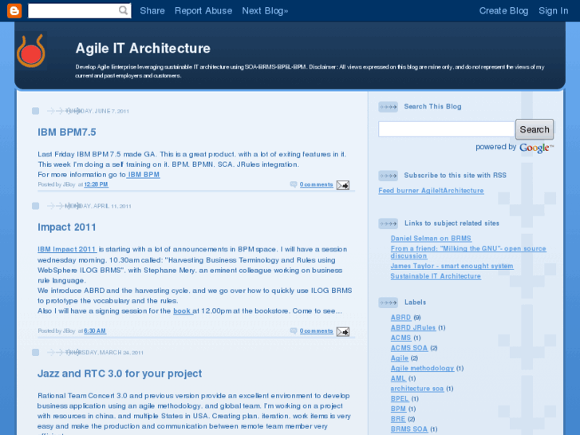The image size is (580, 435).
Task: Click the Monday, April 11, 2011 date header
Action: (x=98, y=206)
